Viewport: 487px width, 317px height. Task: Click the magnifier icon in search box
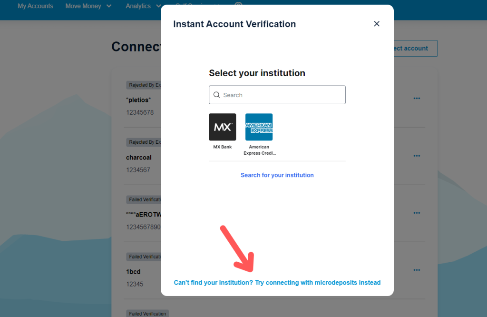217,95
